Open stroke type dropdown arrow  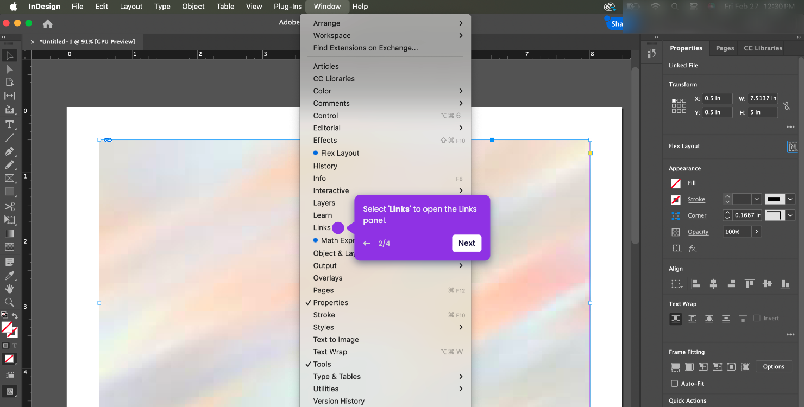click(790, 199)
